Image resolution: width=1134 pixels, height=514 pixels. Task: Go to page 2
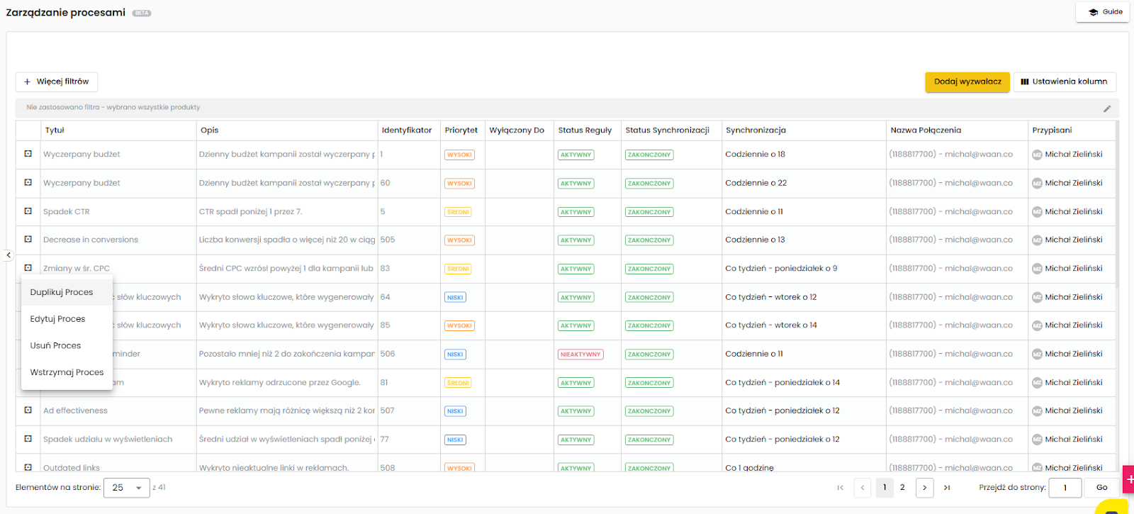[x=902, y=488]
